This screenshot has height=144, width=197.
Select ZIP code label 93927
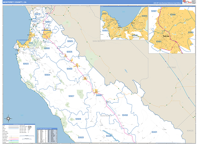point(71,96)
